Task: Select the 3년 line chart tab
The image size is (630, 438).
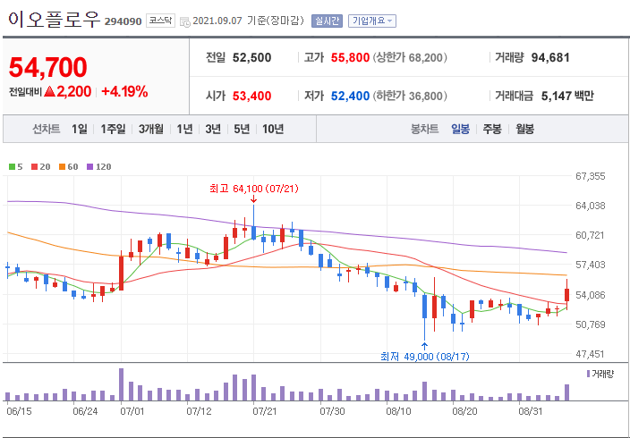Action: tap(213, 129)
